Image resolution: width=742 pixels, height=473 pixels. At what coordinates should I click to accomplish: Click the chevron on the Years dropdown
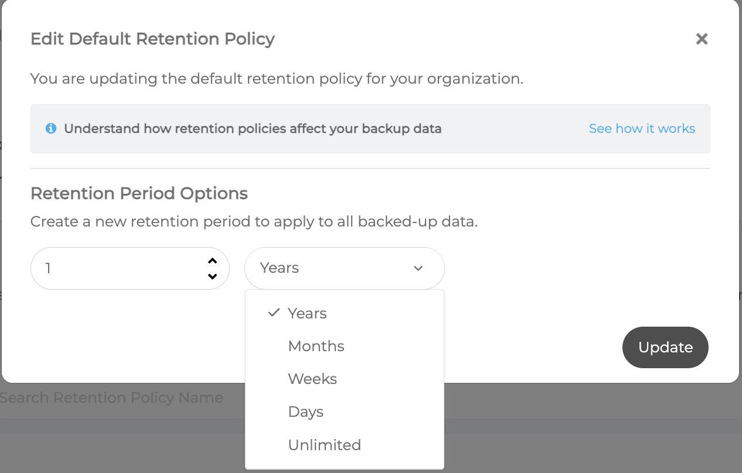pyautogui.click(x=418, y=268)
